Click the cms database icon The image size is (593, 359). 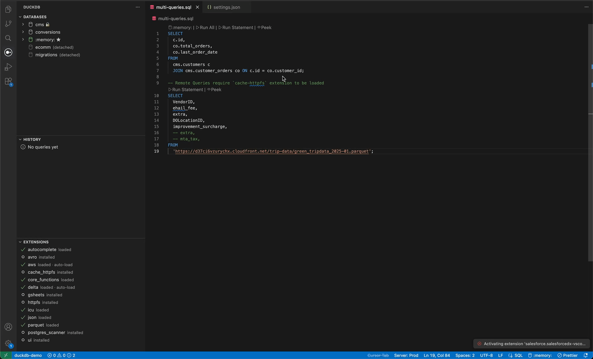click(31, 24)
